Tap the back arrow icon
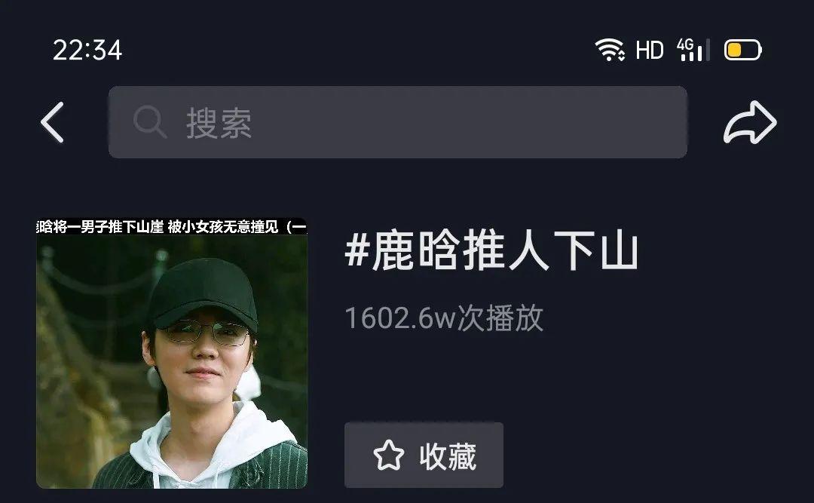Screen dimensions: 814x503 pos(53,122)
